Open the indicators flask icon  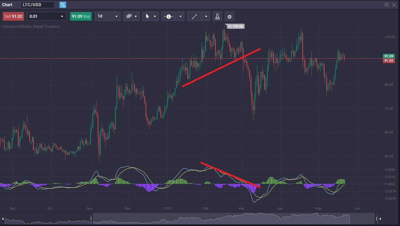point(217,16)
